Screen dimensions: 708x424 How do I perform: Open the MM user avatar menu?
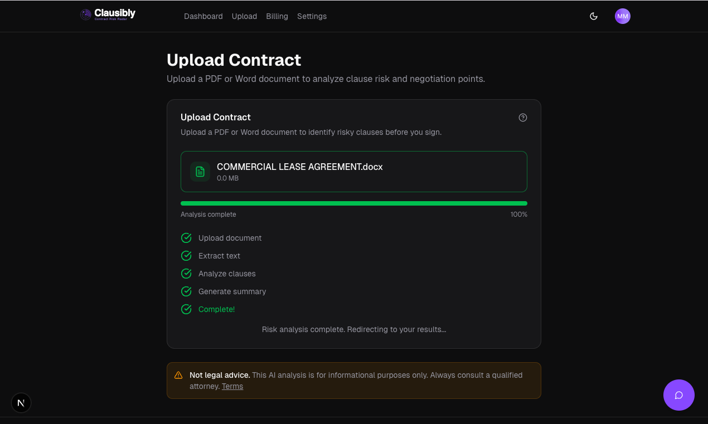[x=623, y=16]
